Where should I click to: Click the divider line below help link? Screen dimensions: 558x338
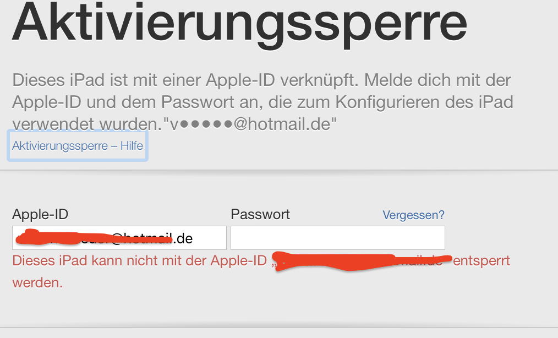pos(279,171)
